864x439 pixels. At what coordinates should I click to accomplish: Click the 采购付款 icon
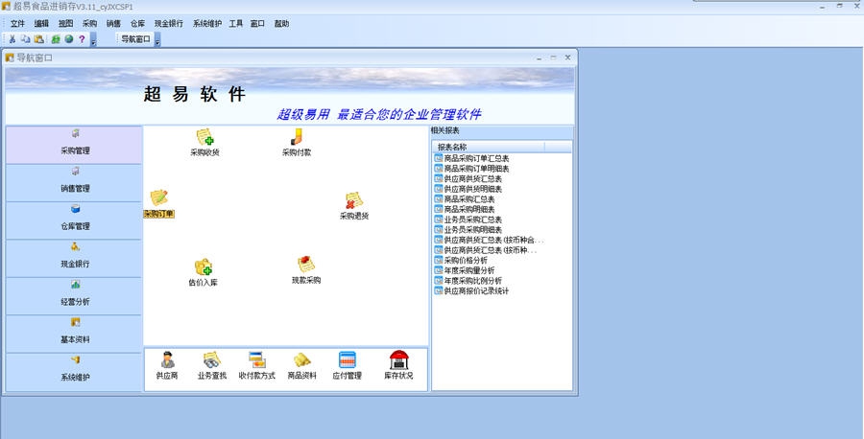[x=297, y=138]
